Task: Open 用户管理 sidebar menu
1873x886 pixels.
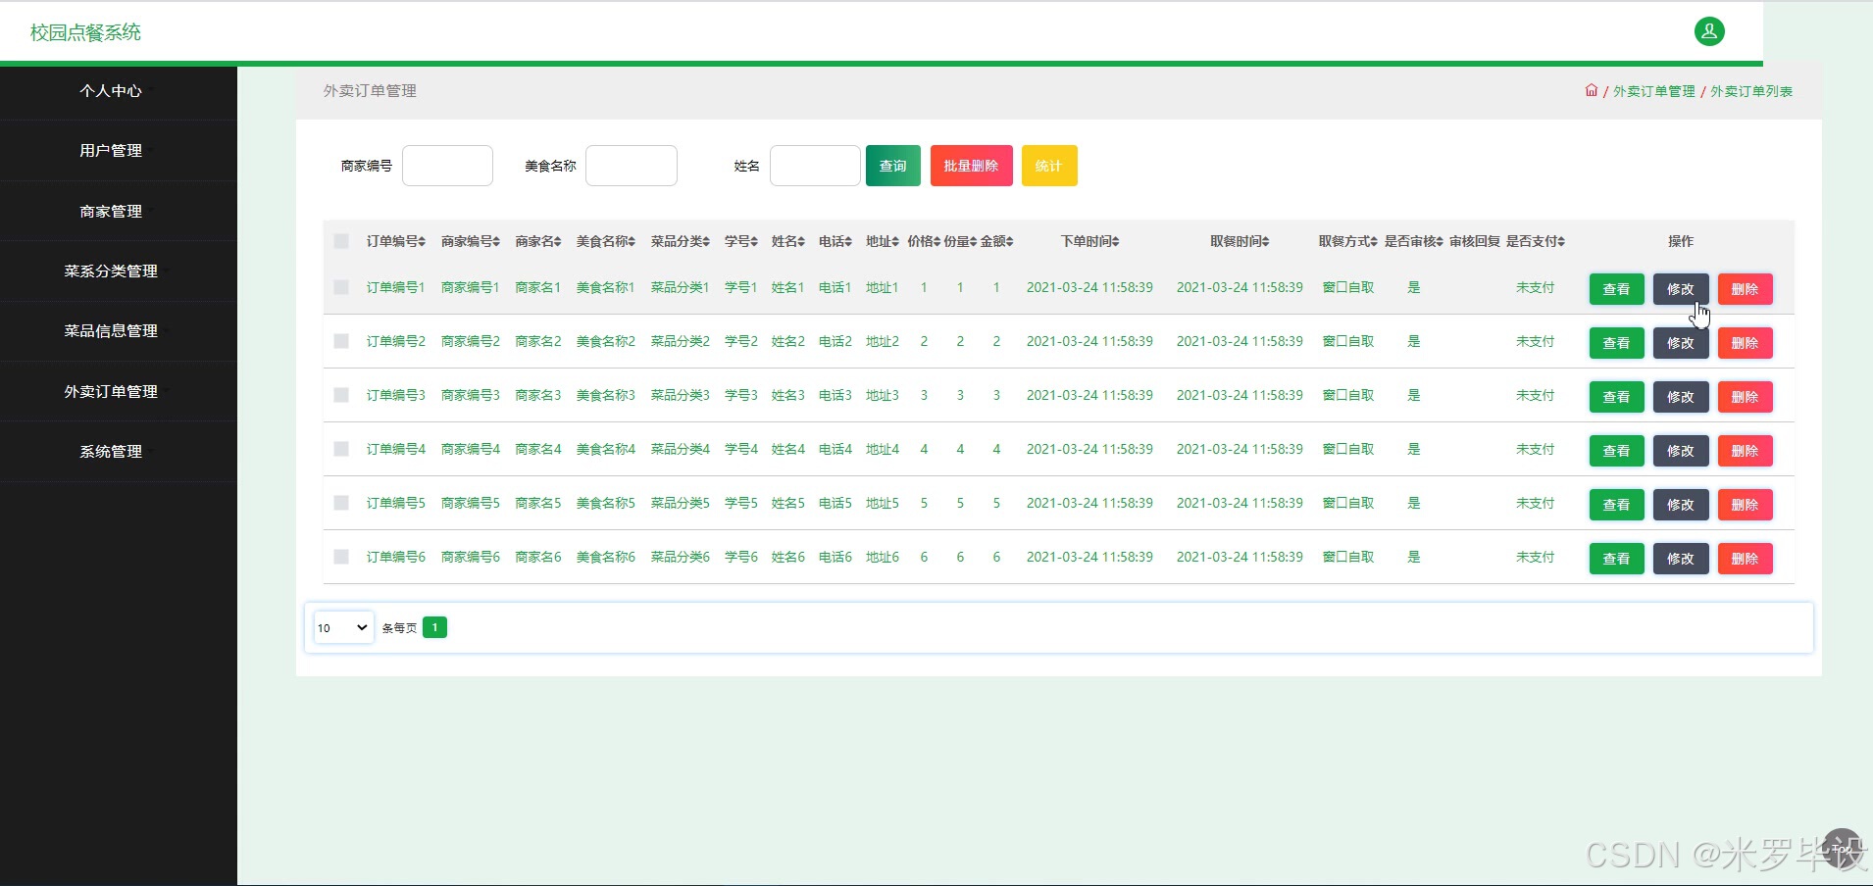Action: pyautogui.click(x=111, y=150)
